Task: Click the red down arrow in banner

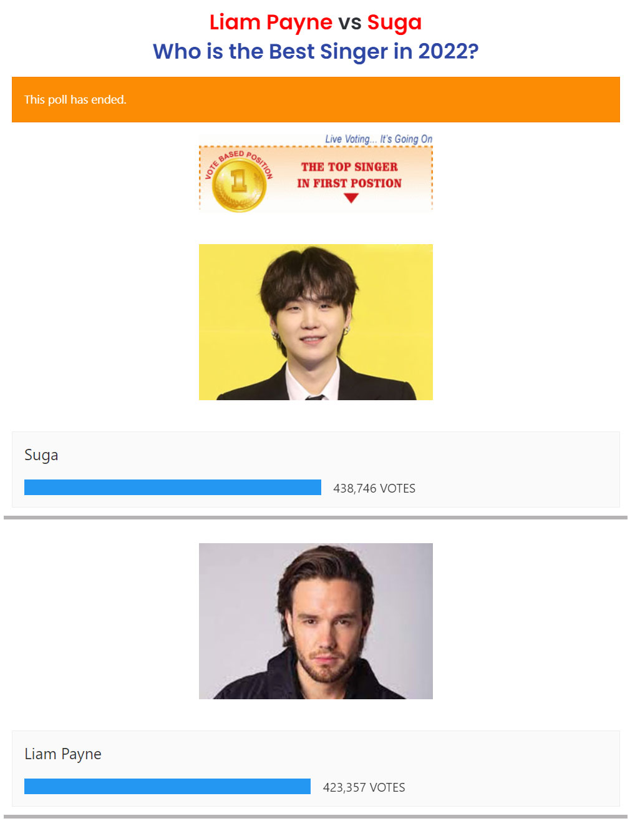Action: pos(351,198)
